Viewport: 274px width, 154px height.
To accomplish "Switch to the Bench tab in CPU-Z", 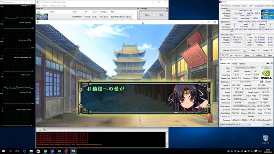I will pyautogui.click(x=265, y=6).
